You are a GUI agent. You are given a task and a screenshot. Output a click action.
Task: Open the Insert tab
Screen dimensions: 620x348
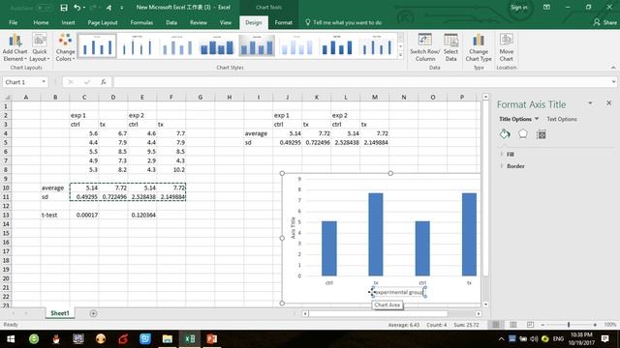[x=68, y=22]
